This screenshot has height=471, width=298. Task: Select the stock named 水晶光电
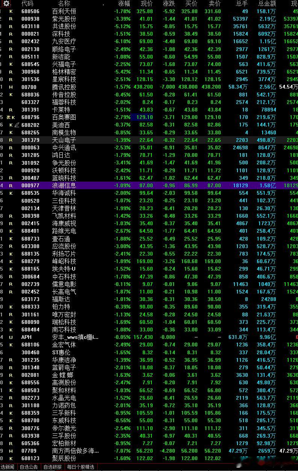(x=64, y=398)
